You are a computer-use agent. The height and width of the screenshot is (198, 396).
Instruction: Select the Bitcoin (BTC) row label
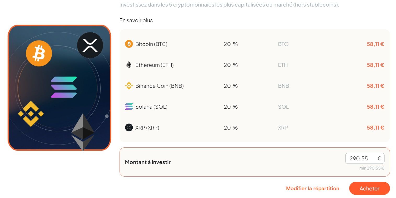[151, 44]
